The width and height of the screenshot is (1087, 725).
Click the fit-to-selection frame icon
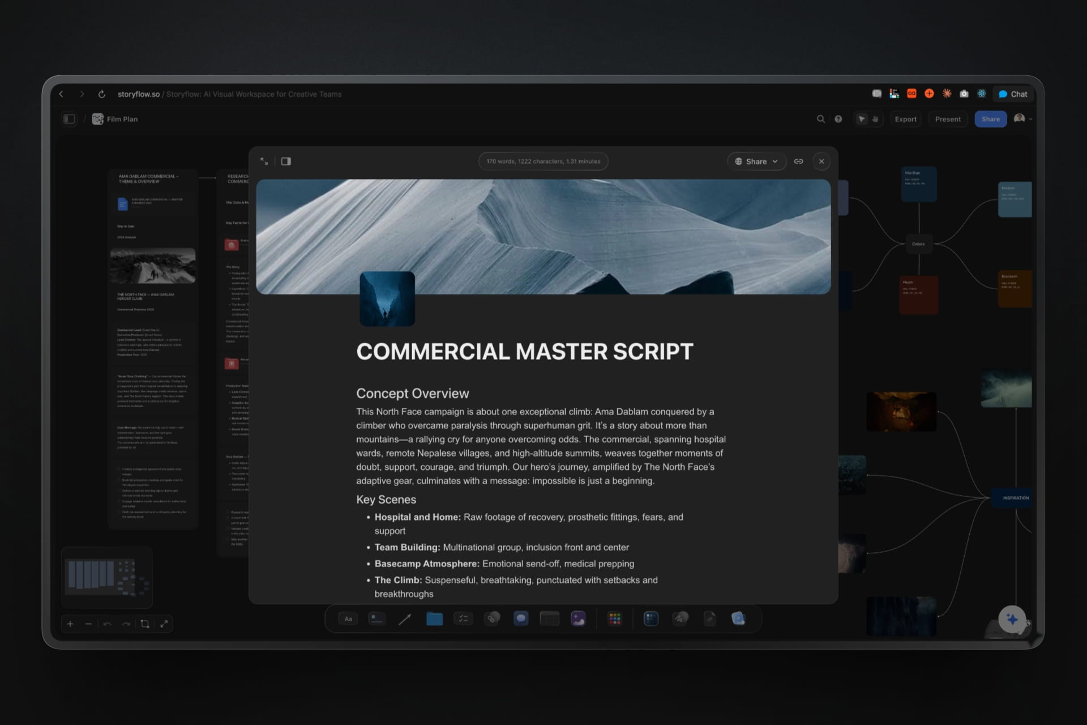coord(145,624)
